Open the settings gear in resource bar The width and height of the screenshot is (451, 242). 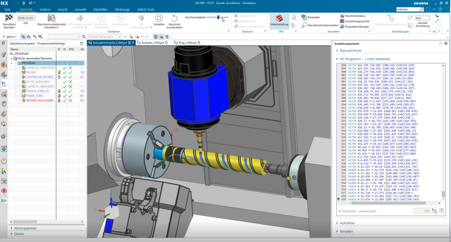pos(3,43)
